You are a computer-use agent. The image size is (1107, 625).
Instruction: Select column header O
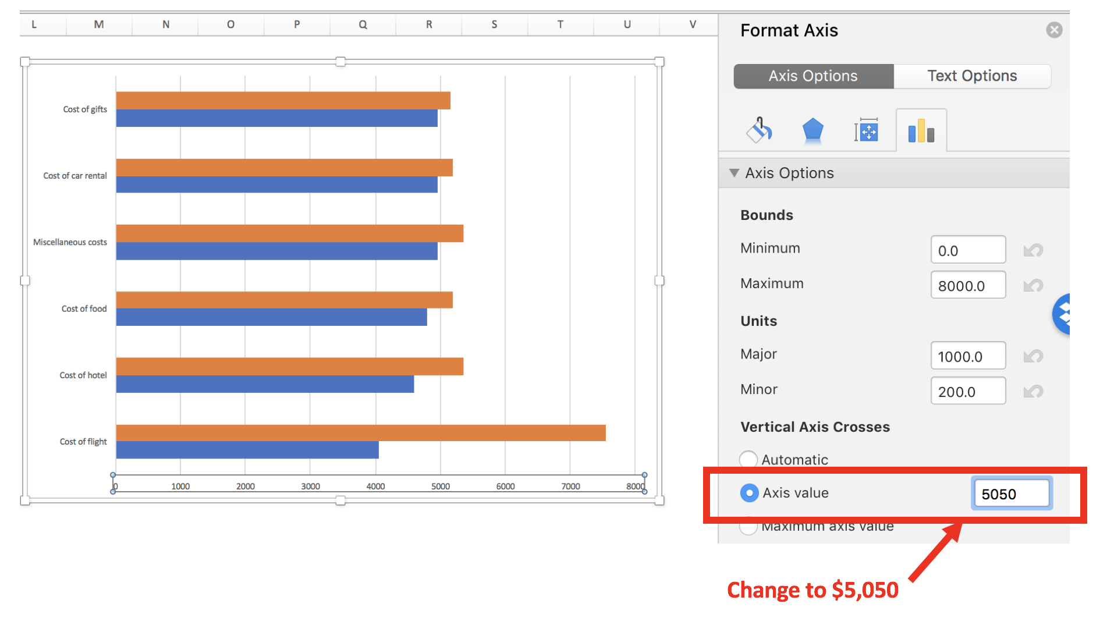point(231,24)
